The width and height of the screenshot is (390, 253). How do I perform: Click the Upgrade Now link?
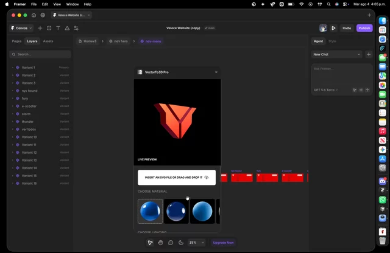coord(223,243)
